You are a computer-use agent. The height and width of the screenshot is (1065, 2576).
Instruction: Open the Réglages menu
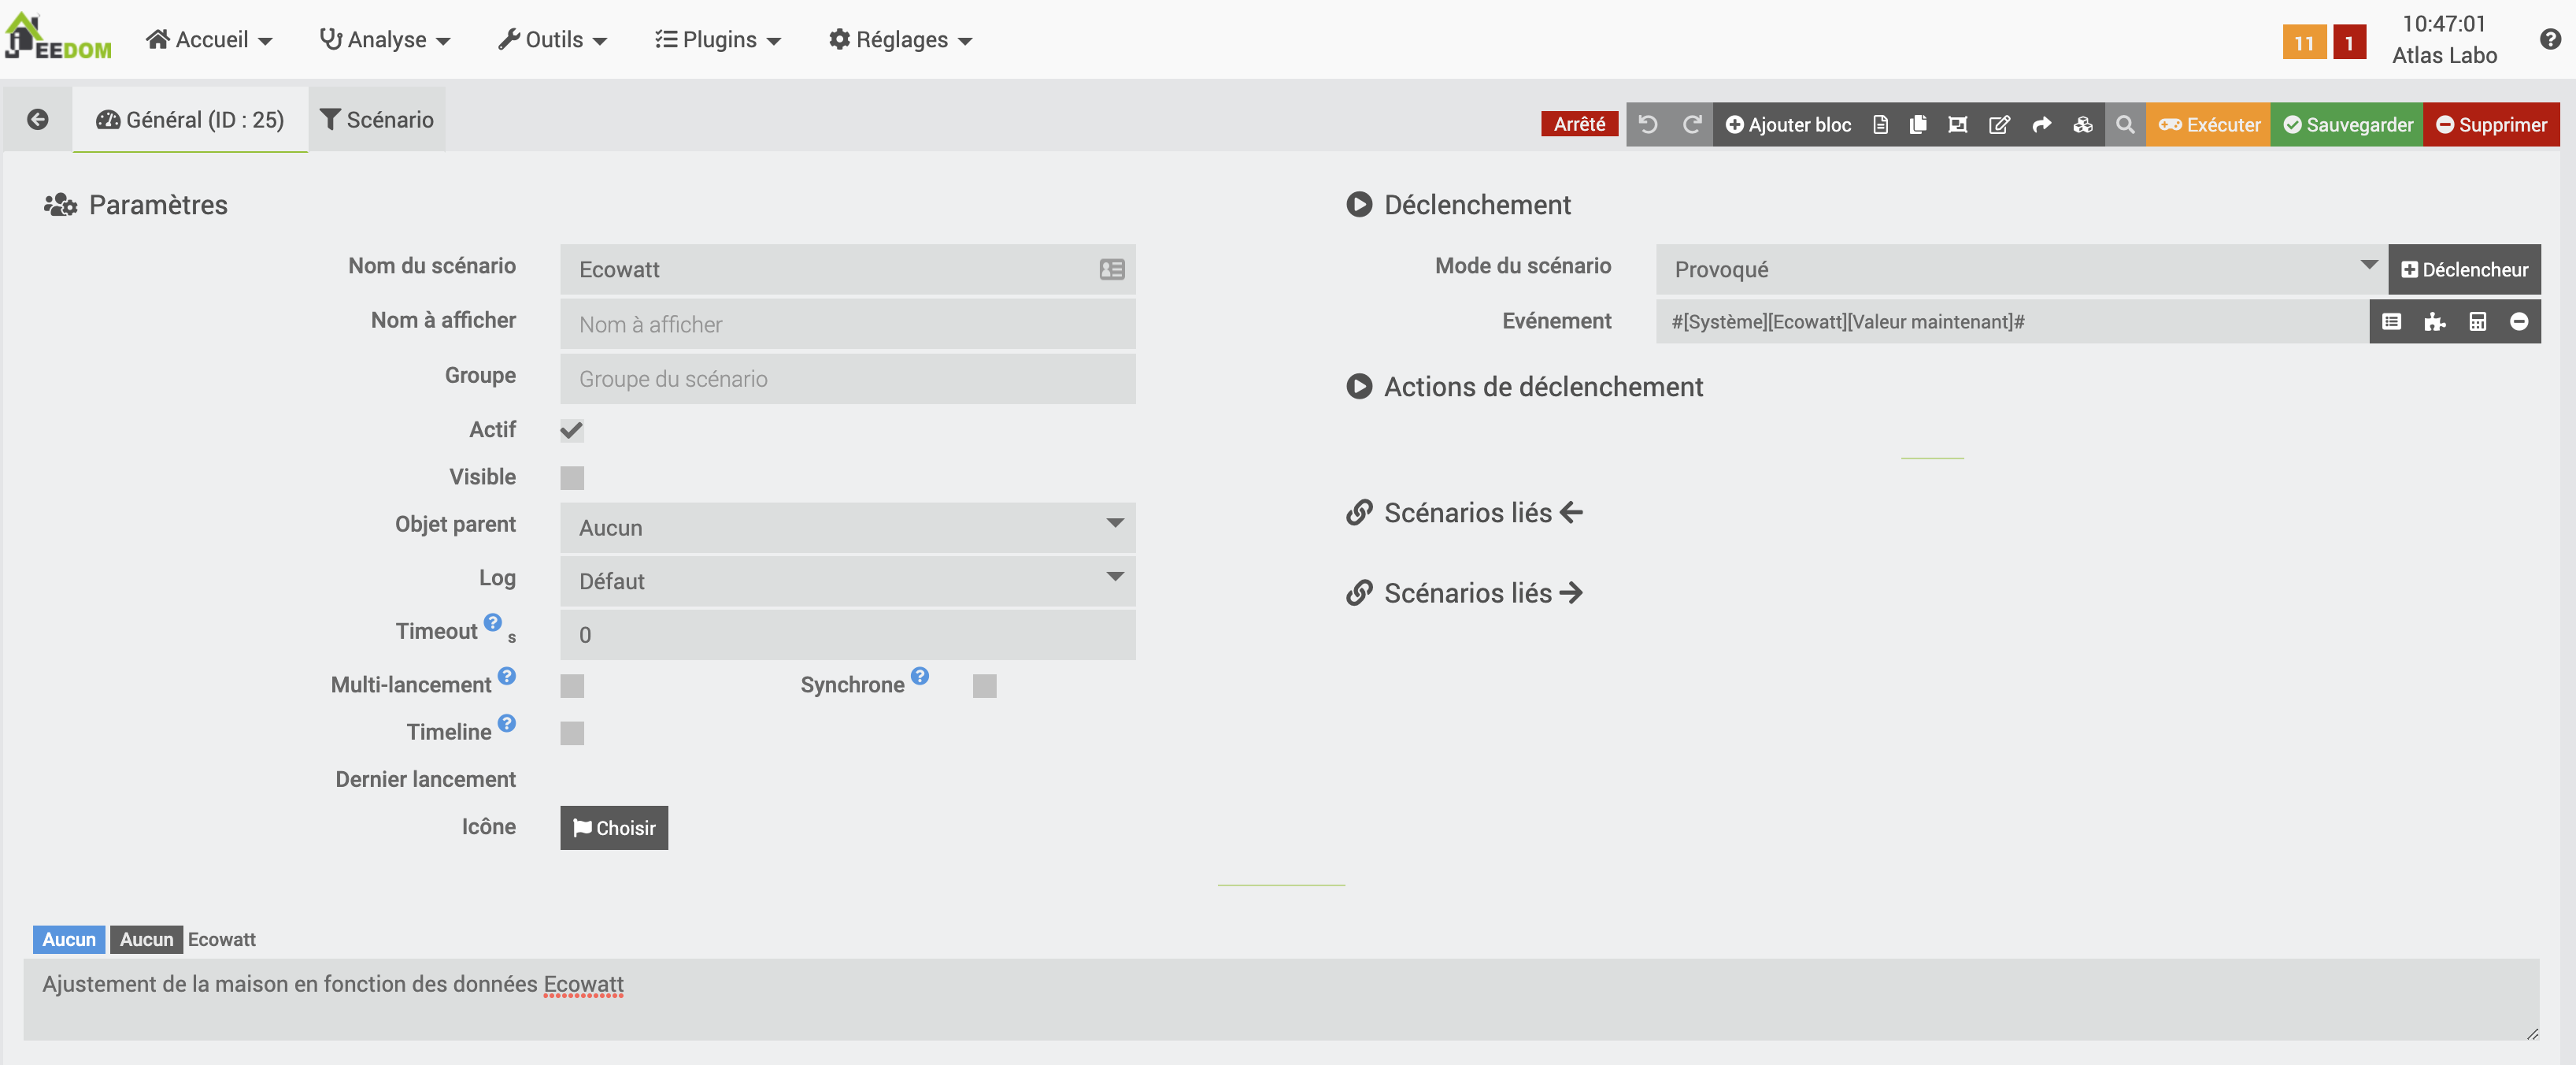(901, 39)
